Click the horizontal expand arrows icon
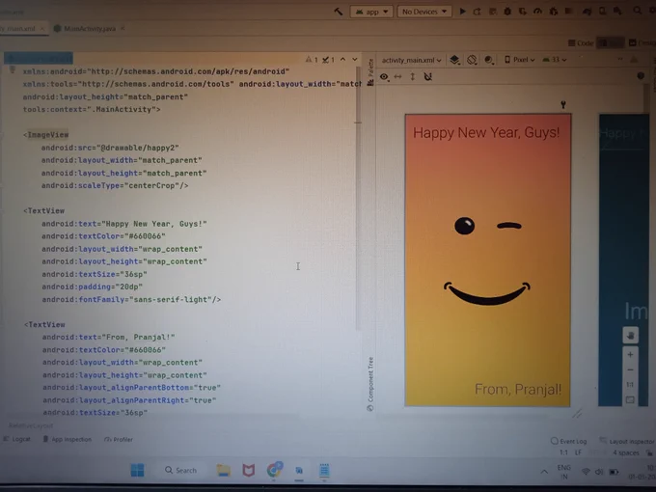The width and height of the screenshot is (656, 492). click(x=397, y=76)
